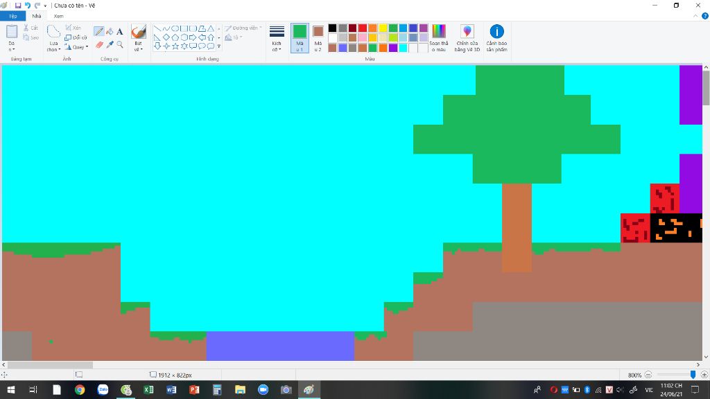Click the vertical scrollbar thumb
The image size is (710, 399).
click(x=706, y=88)
